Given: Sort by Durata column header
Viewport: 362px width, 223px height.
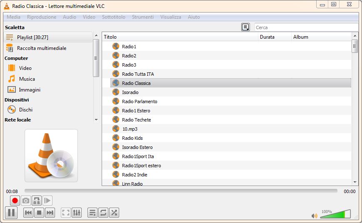Looking at the screenshot, I should coord(275,37).
